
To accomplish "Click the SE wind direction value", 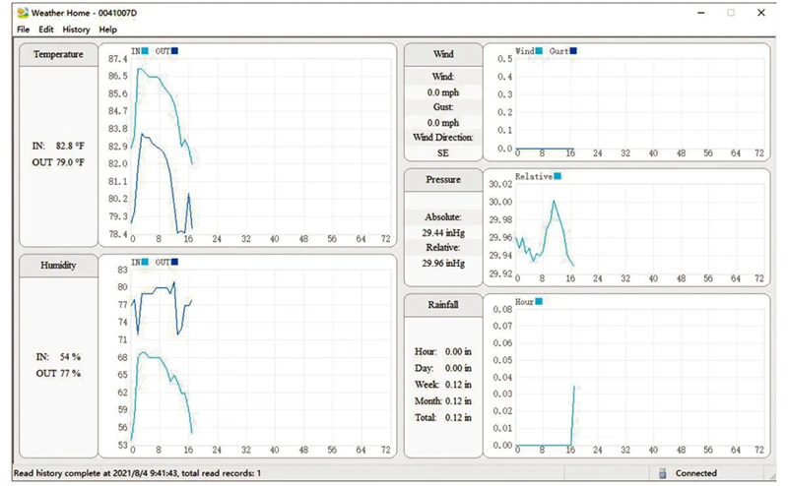I will click(442, 153).
